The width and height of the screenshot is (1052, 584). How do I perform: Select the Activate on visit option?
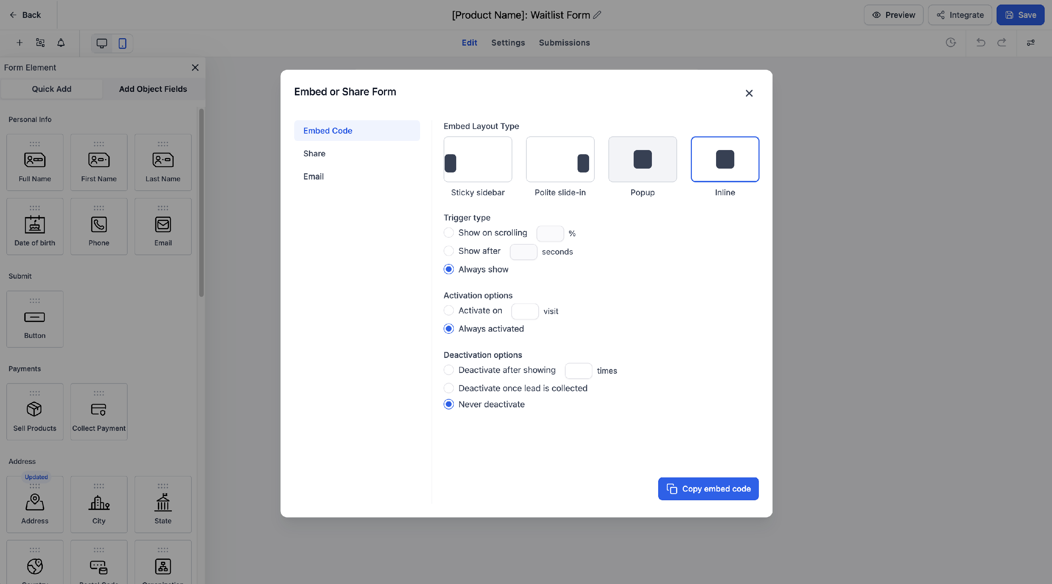point(449,311)
